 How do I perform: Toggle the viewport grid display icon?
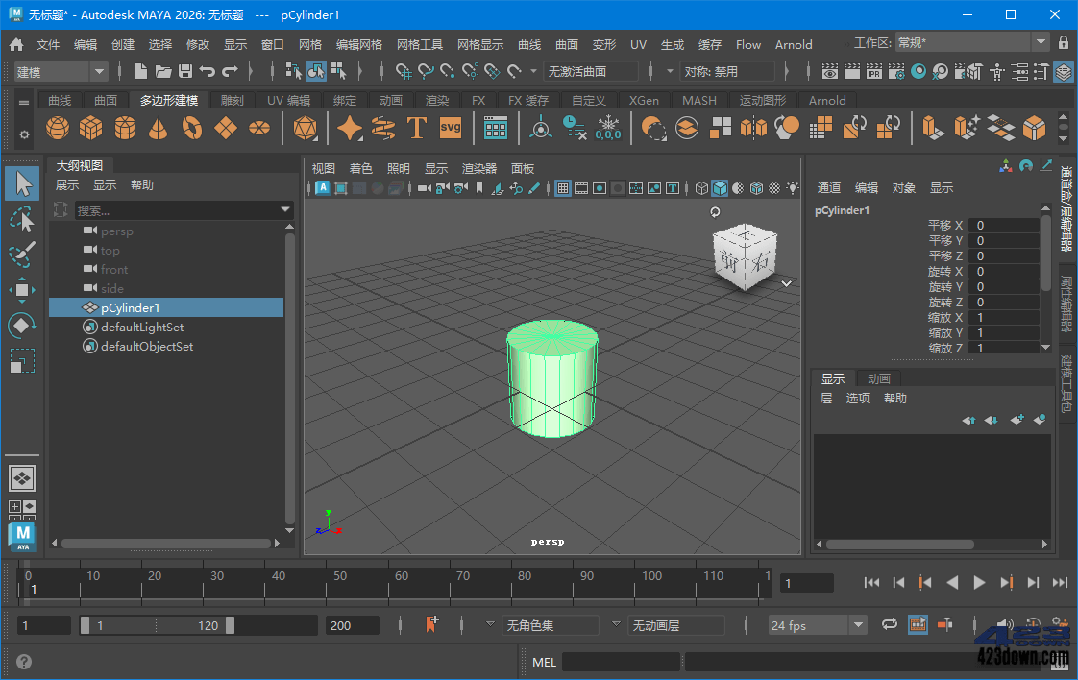coord(562,188)
